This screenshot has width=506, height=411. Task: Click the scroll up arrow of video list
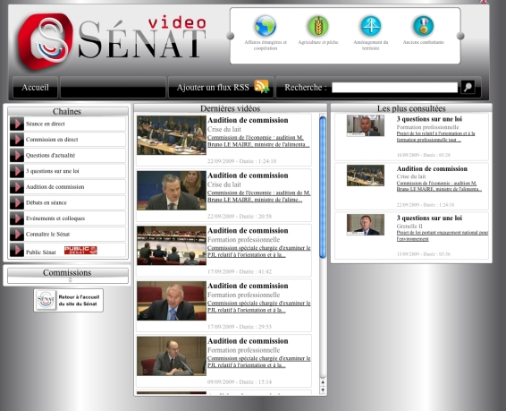[x=323, y=382]
